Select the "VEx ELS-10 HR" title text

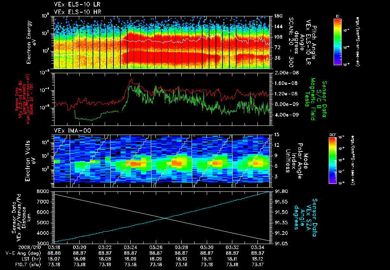(x=78, y=12)
